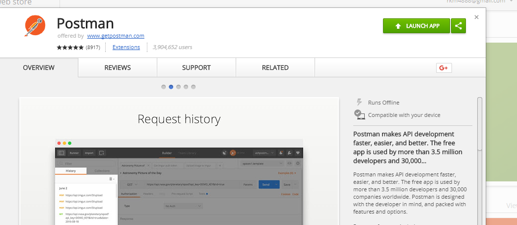The width and height of the screenshot is (517, 225).
Task: Click the Compatible with your device icon
Action: coord(359,114)
